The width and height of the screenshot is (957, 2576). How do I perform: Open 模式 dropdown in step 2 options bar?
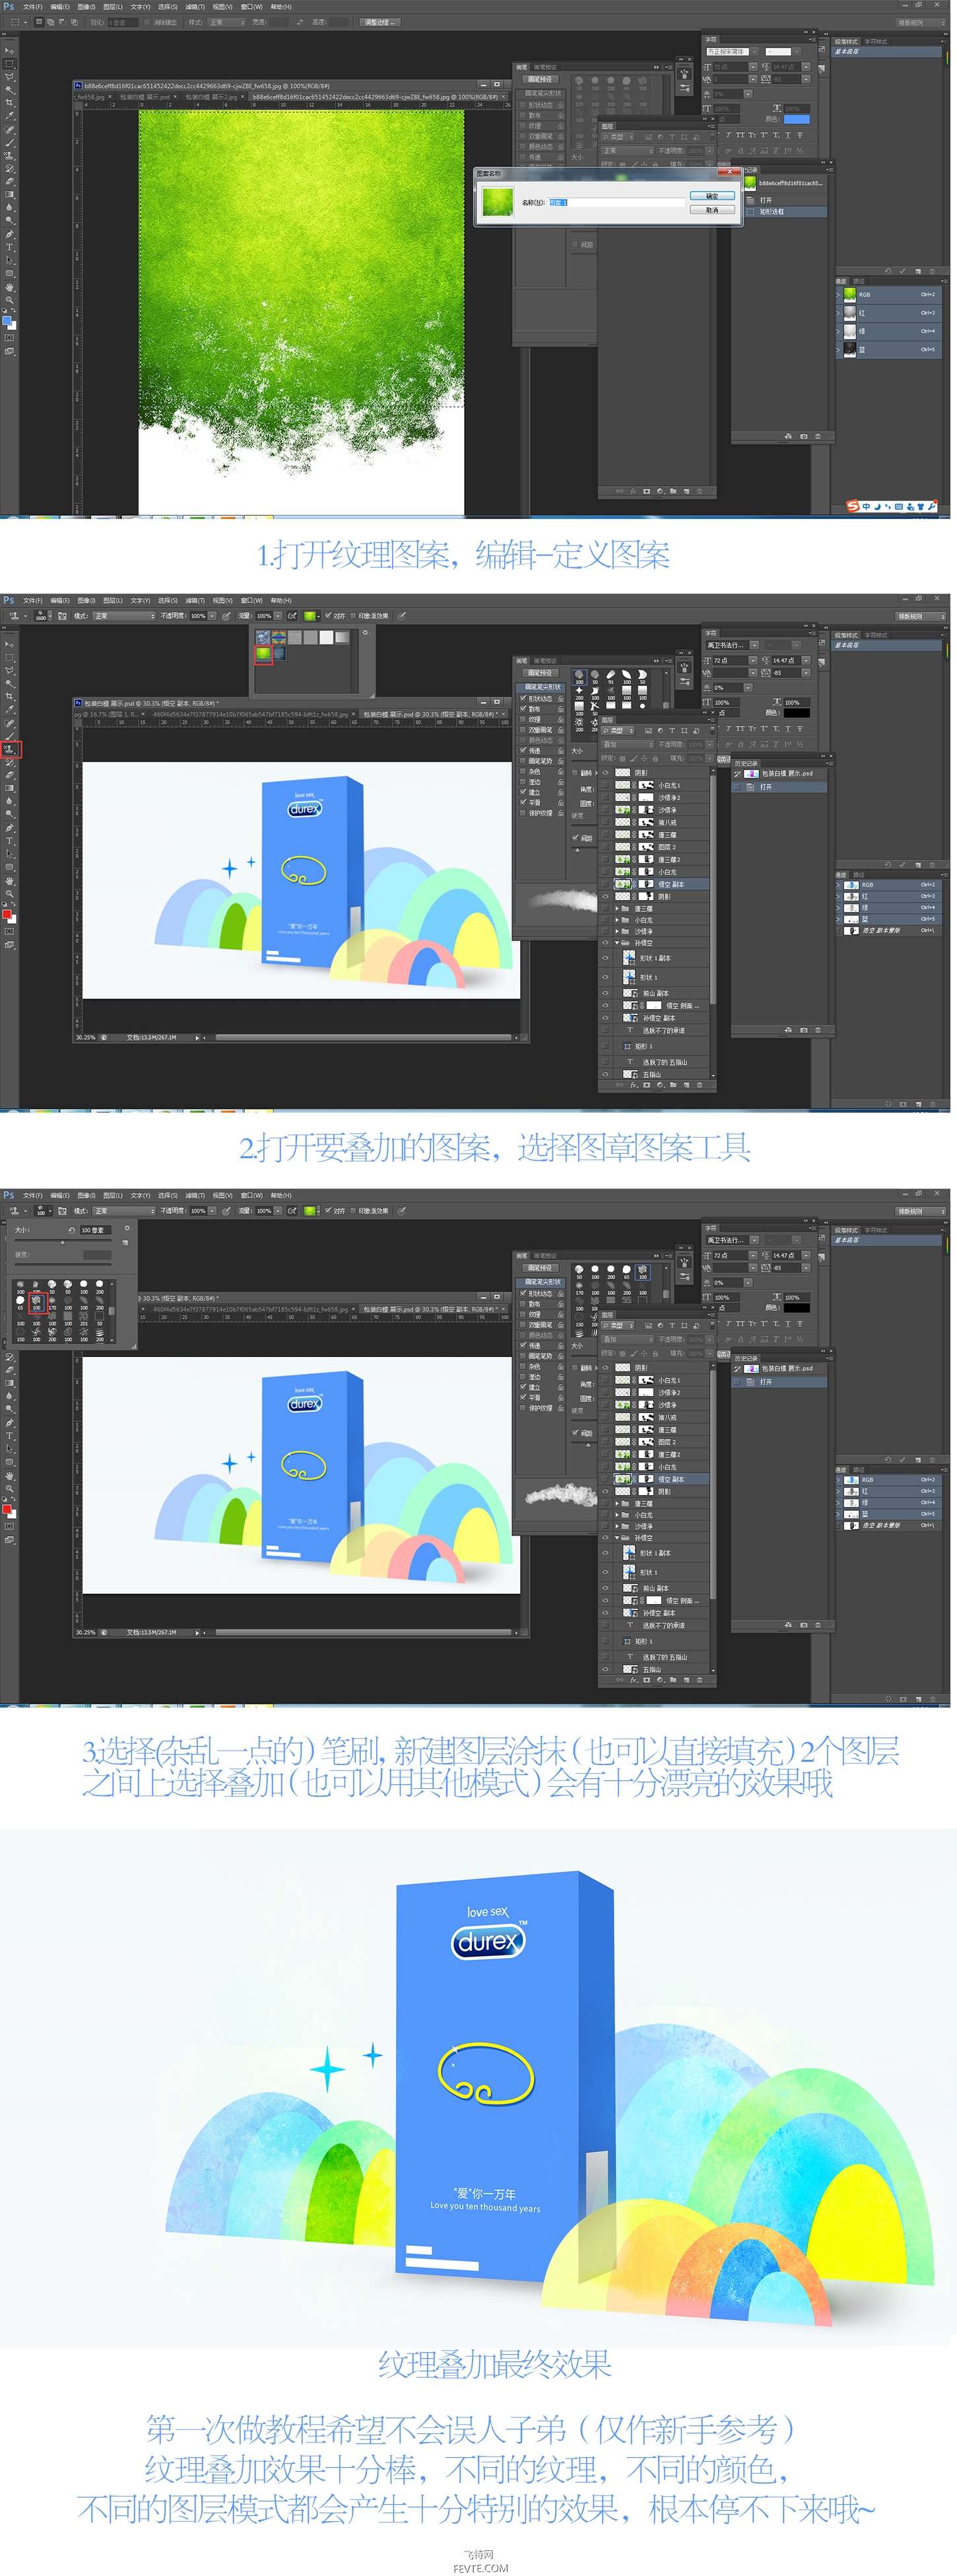(x=124, y=616)
